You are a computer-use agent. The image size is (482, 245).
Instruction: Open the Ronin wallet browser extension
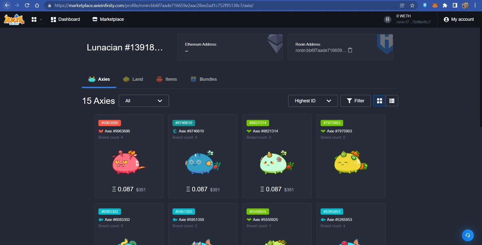tap(425, 6)
